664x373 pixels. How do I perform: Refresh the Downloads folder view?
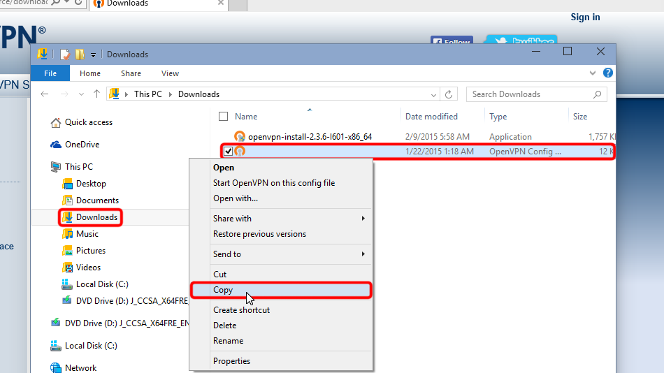[x=450, y=94]
